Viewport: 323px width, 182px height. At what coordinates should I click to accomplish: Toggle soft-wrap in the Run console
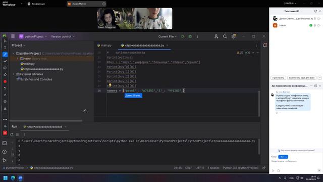click(x=12, y=154)
